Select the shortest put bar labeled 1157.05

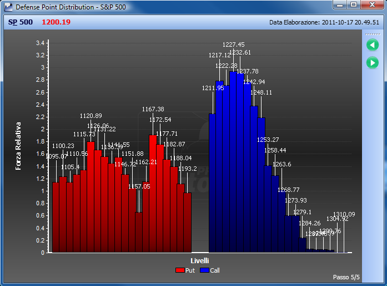(x=139, y=233)
